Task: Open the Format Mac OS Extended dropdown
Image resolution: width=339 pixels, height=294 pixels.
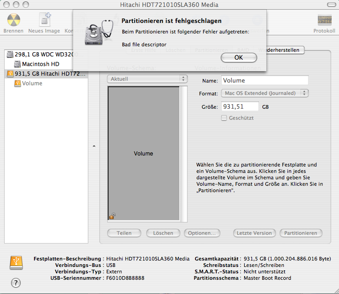Action: 265,93
